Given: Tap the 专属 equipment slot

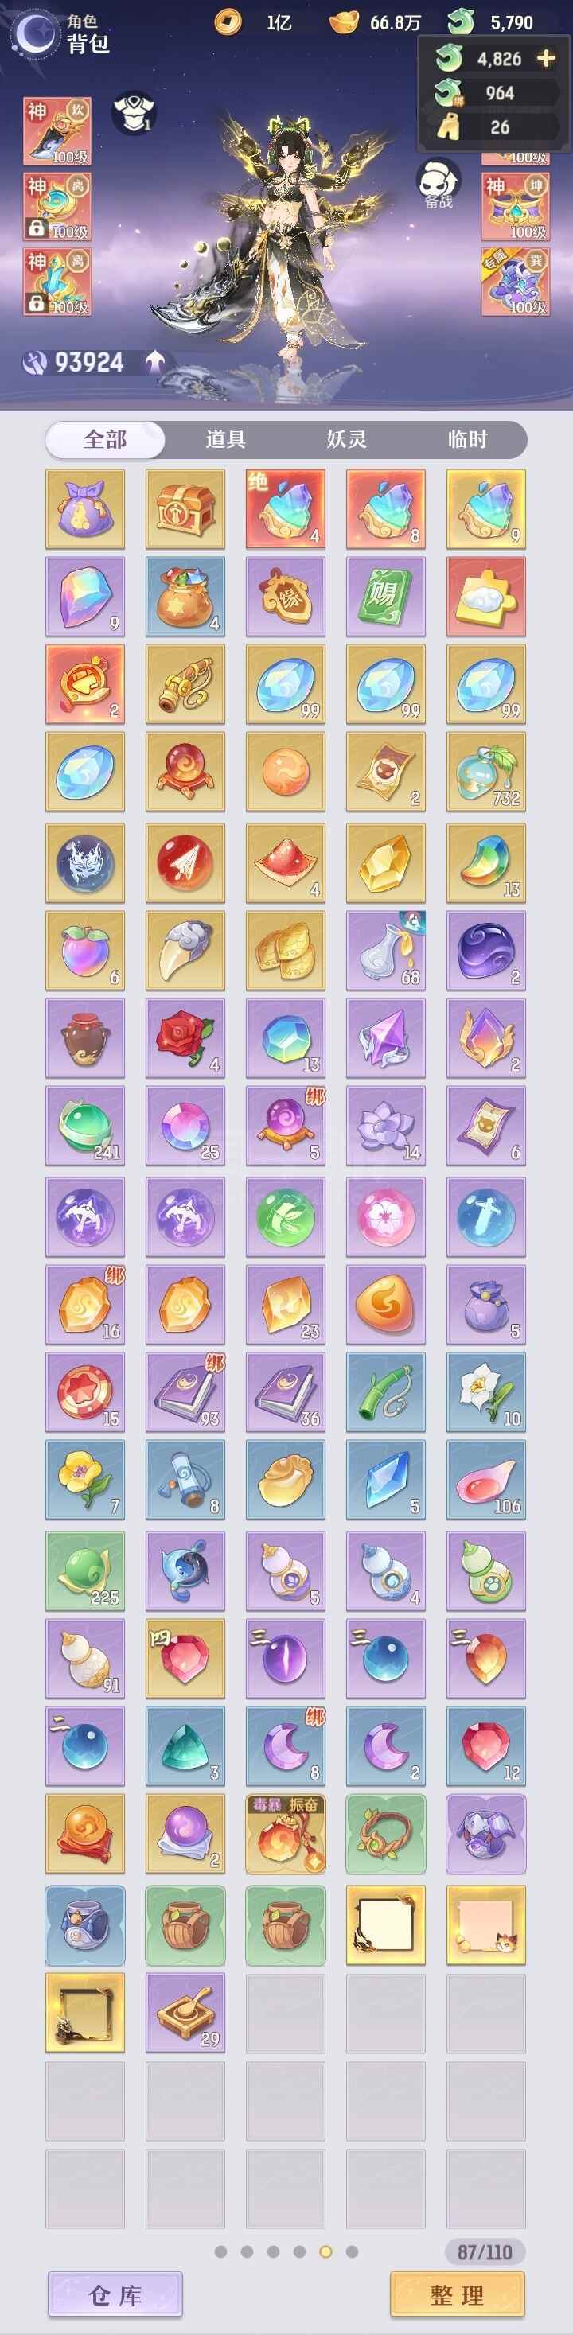Looking at the screenshot, I should tap(515, 281).
